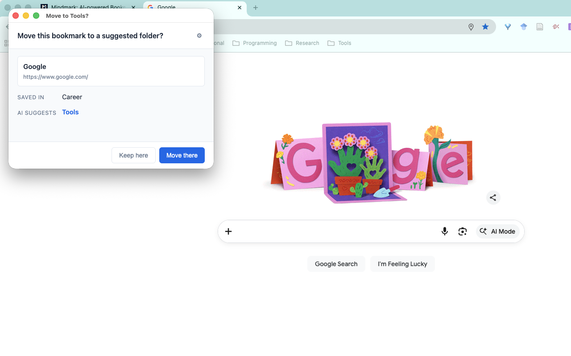Open Google Lens image search icon
The height and width of the screenshot is (356, 571).
point(463,231)
